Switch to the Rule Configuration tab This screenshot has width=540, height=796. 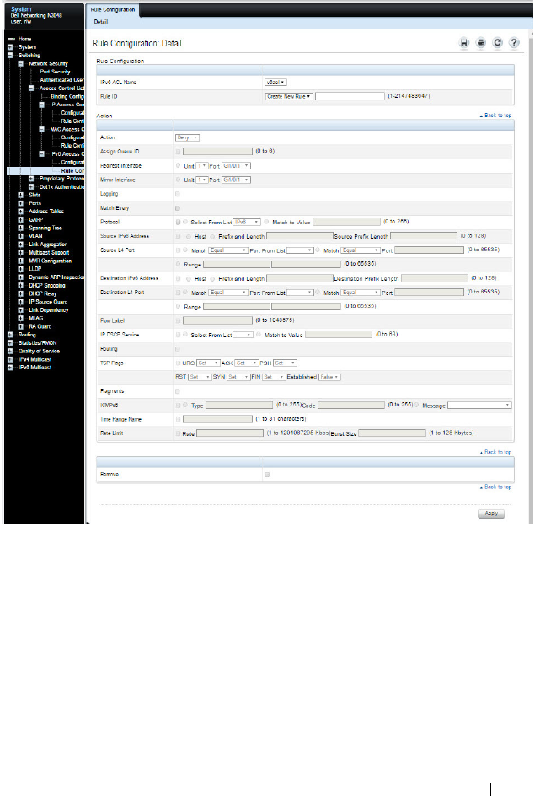(113, 9)
